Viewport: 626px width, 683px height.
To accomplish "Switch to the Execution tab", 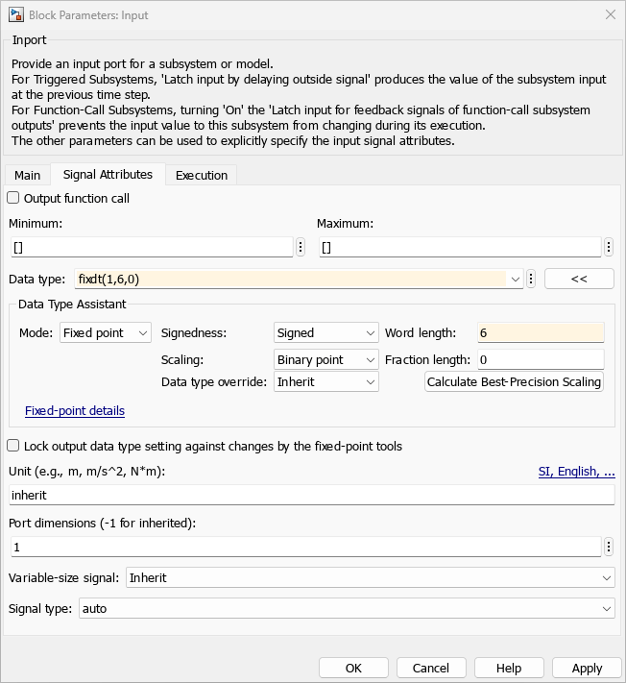I will [201, 175].
